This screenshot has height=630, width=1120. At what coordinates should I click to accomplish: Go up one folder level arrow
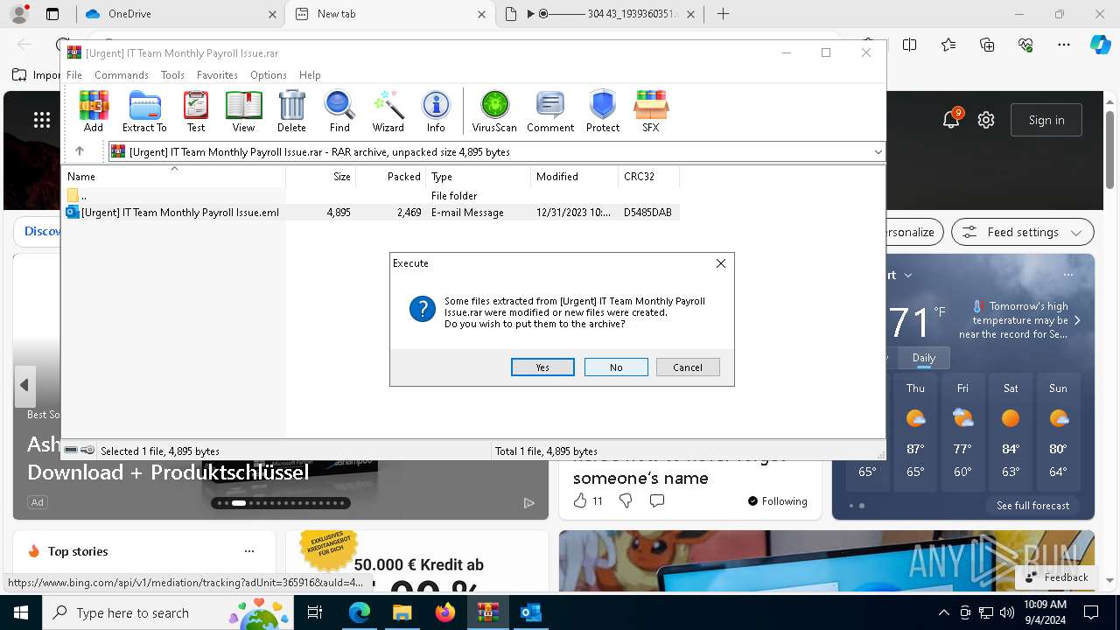[80, 151]
